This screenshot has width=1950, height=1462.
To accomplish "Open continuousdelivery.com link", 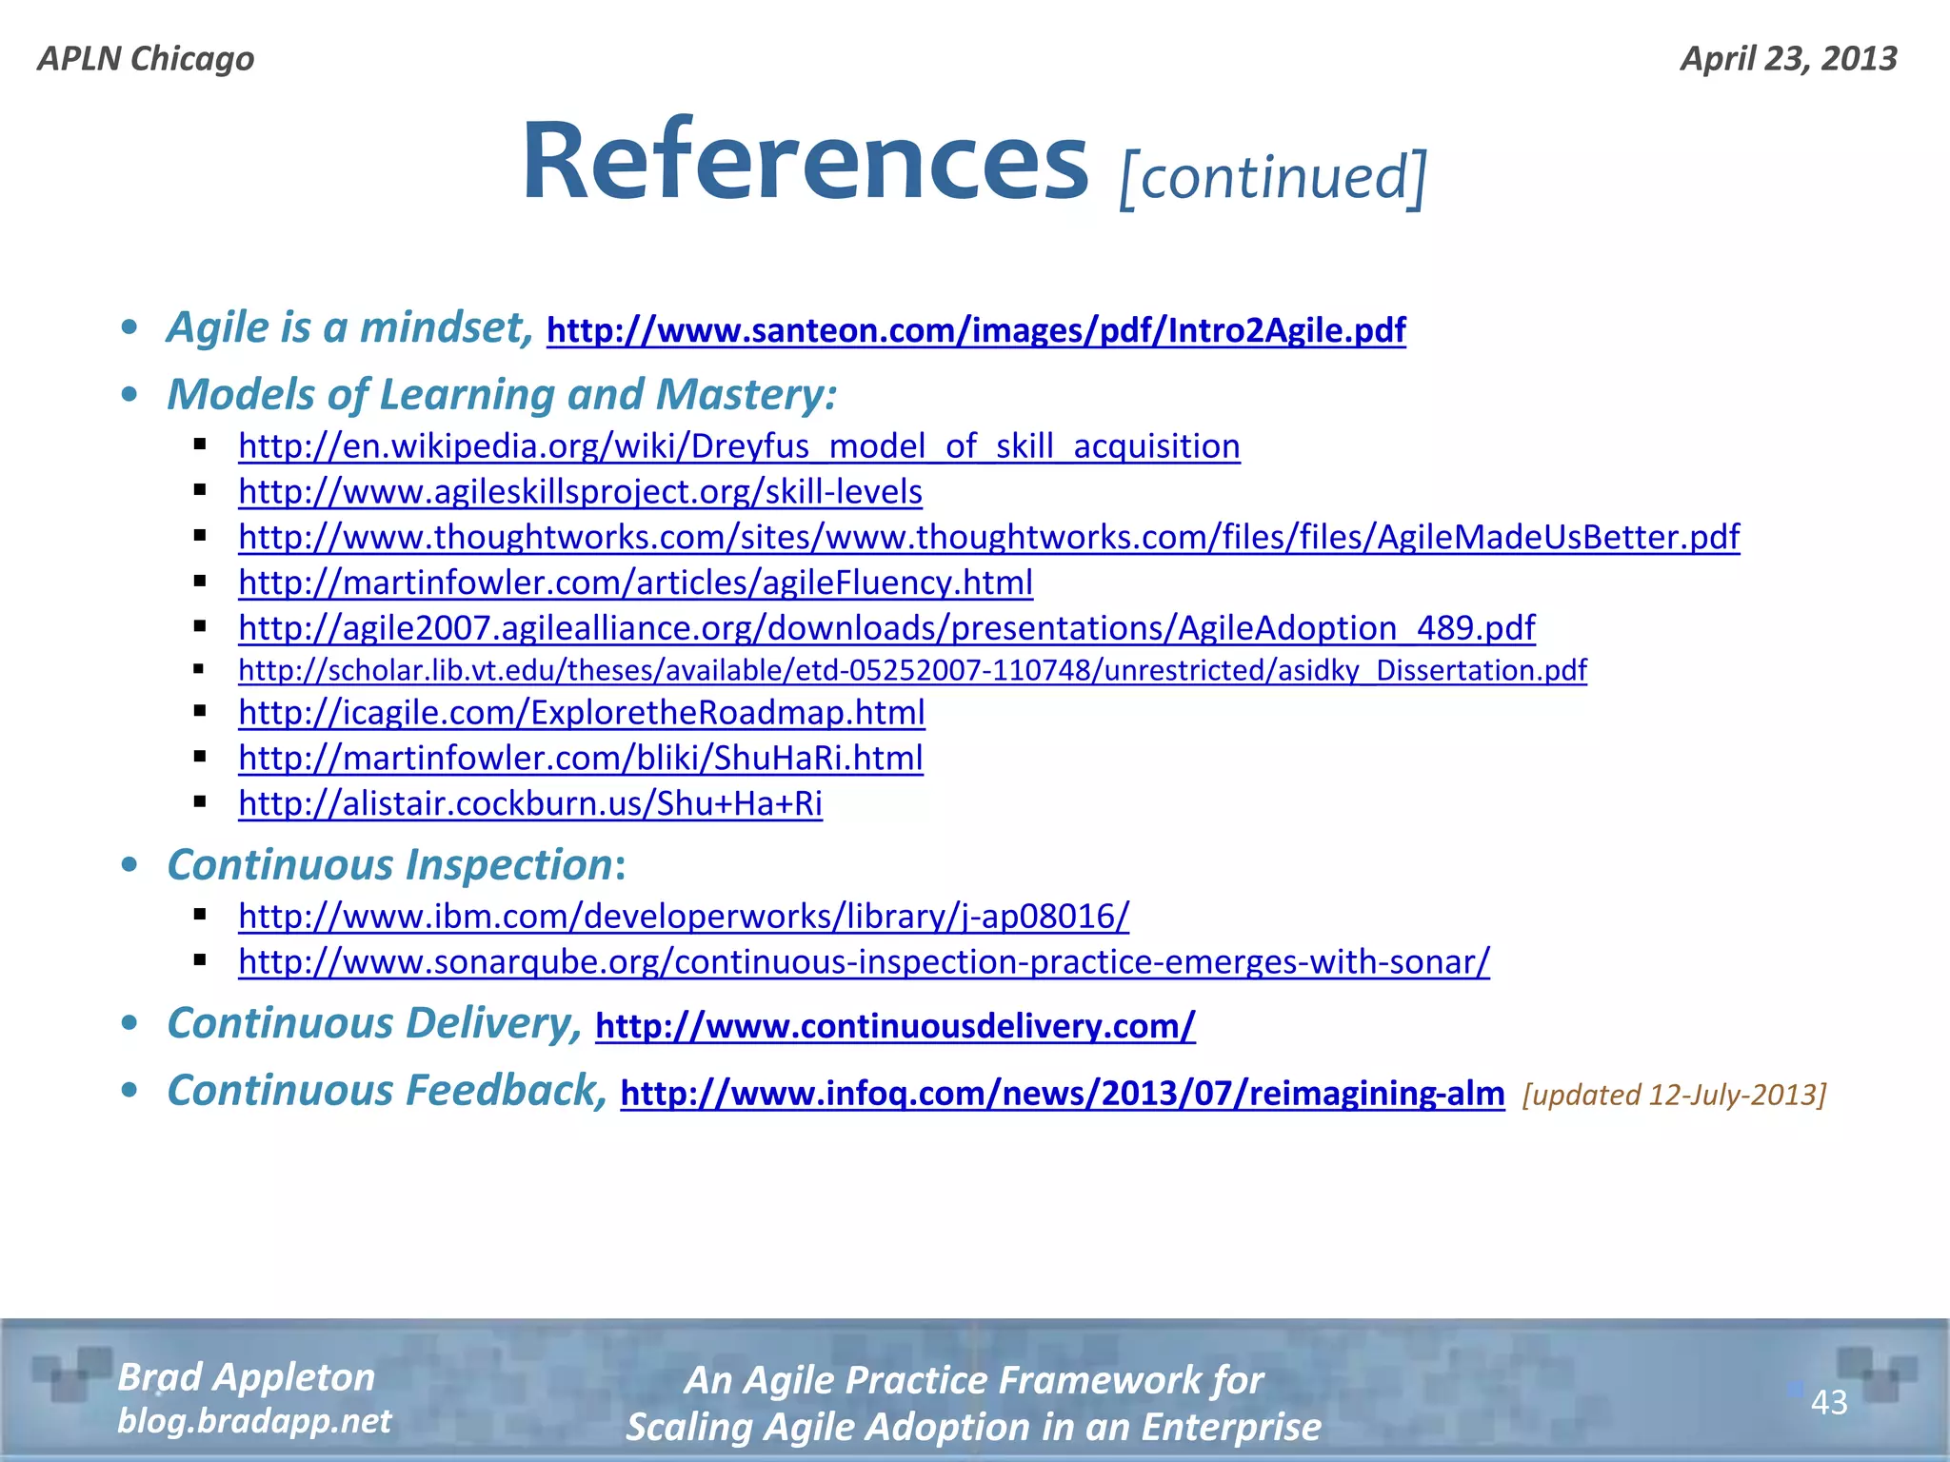I will click(894, 1026).
